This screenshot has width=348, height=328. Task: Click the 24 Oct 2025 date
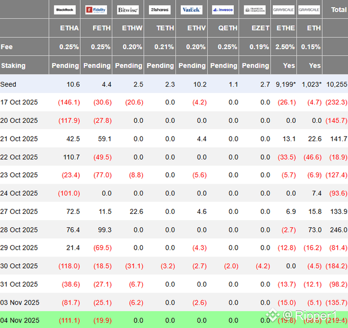pyautogui.click(x=19, y=193)
